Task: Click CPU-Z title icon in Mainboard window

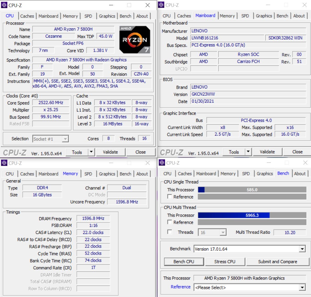Action: (x=161, y=5)
